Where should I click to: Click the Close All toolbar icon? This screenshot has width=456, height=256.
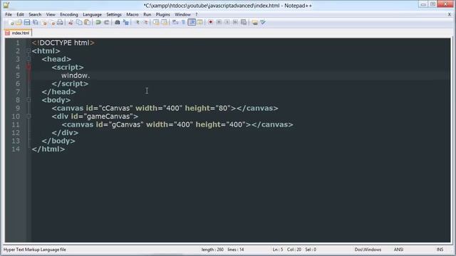click(x=52, y=22)
